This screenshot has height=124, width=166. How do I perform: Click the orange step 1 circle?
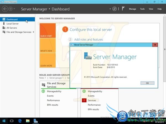65,29
